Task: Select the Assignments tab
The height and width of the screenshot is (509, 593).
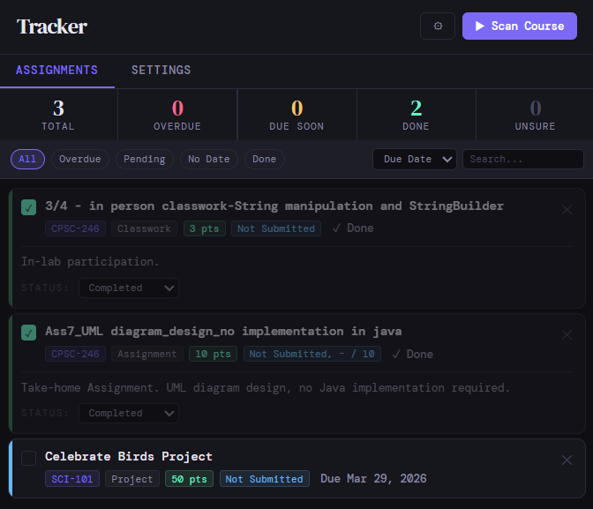Action: tap(56, 71)
